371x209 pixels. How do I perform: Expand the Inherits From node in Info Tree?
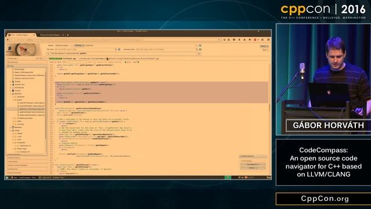[x=10, y=85]
